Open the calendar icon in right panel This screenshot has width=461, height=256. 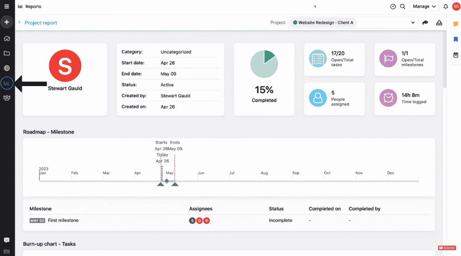456,55
